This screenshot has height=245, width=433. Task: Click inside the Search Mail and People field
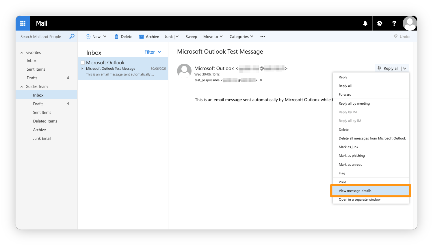(x=40, y=37)
